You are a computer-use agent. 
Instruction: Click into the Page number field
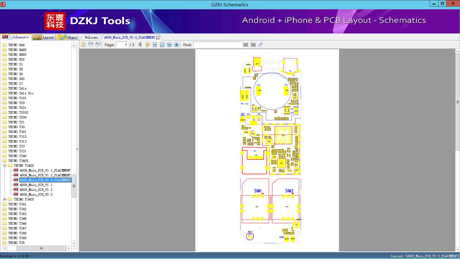tap(122, 45)
